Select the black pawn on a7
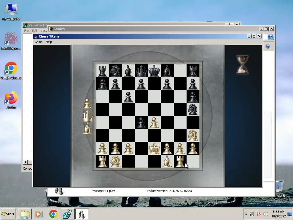 102,83
